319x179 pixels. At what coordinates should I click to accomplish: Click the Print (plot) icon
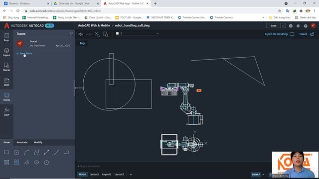291,26
